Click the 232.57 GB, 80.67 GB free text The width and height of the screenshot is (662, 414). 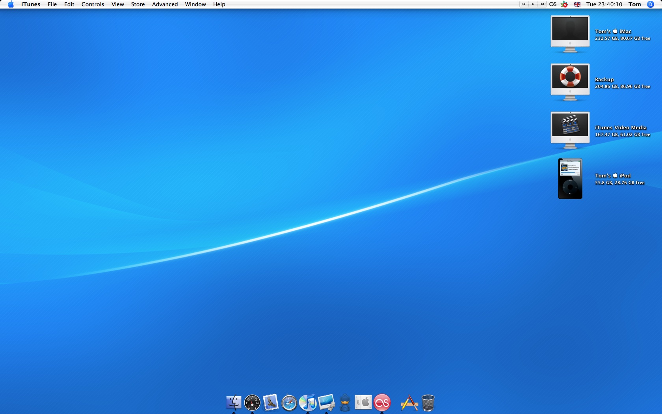point(623,39)
